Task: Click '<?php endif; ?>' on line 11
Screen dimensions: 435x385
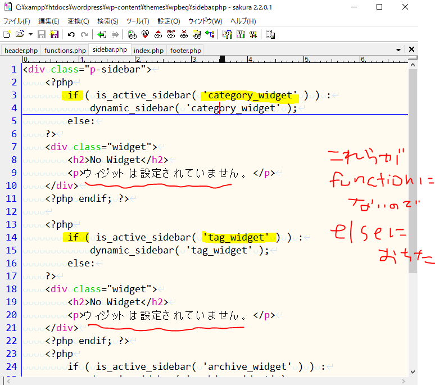Action: 87,198
